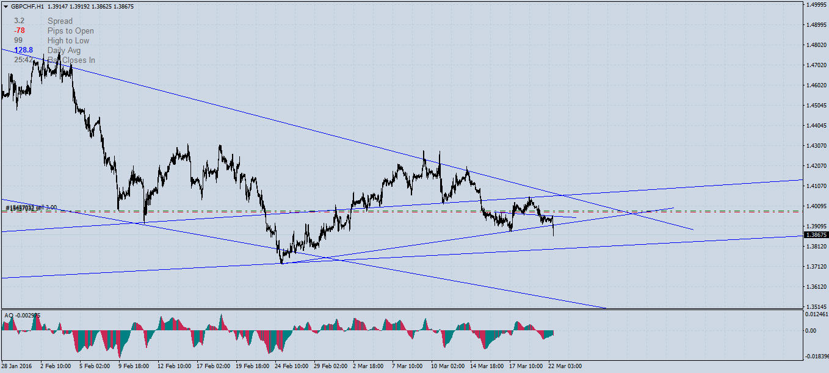Click price scale value 1.38120
829x373 pixels.
pyautogui.click(x=816, y=247)
